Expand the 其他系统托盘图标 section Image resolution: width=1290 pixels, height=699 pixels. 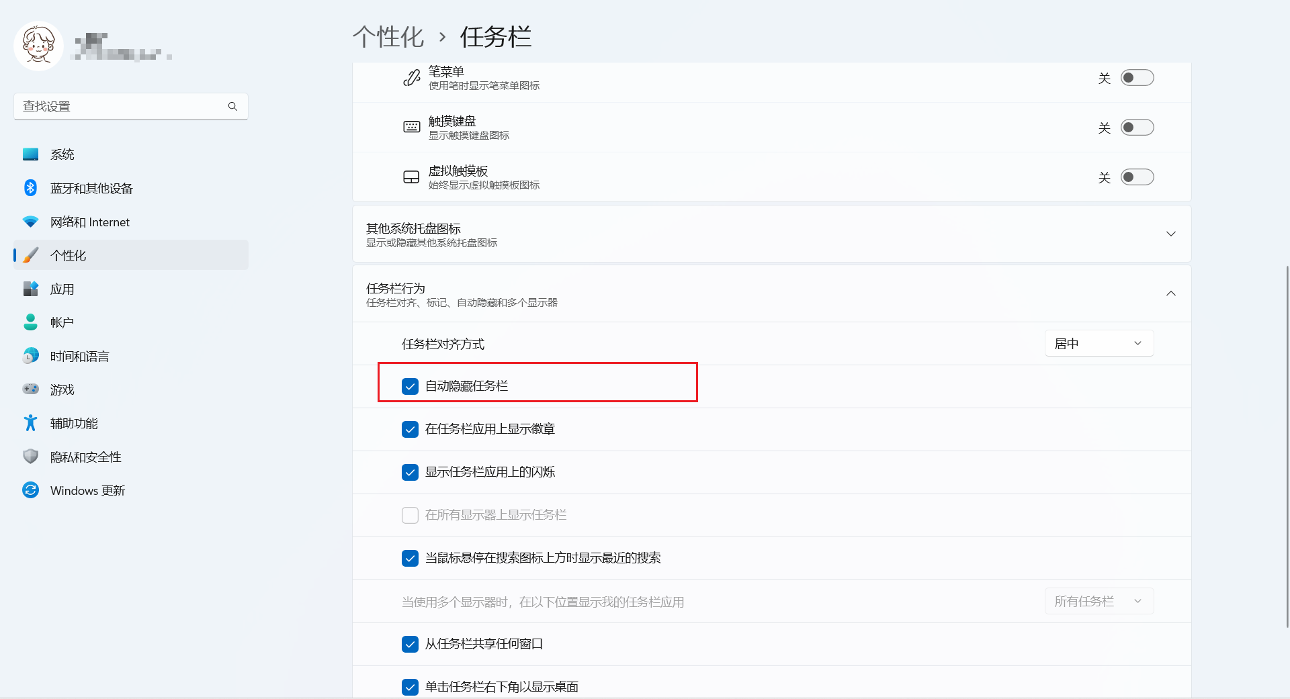(x=1170, y=234)
